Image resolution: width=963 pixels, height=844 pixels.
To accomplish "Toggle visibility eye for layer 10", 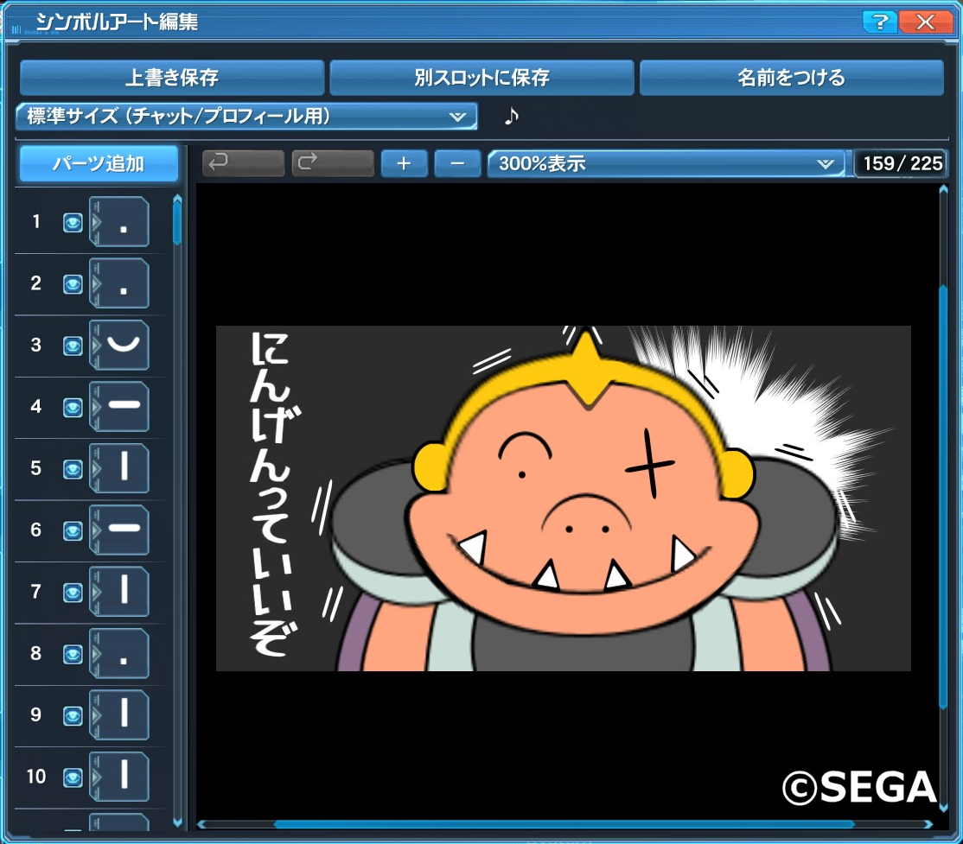I will pyautogui.click(x=73, y=777).
